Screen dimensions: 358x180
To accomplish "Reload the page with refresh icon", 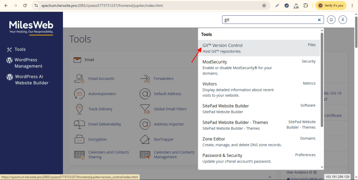I will coord(25,6).
